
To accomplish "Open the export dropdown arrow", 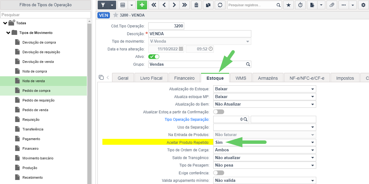I will click(x=321, y=5).
